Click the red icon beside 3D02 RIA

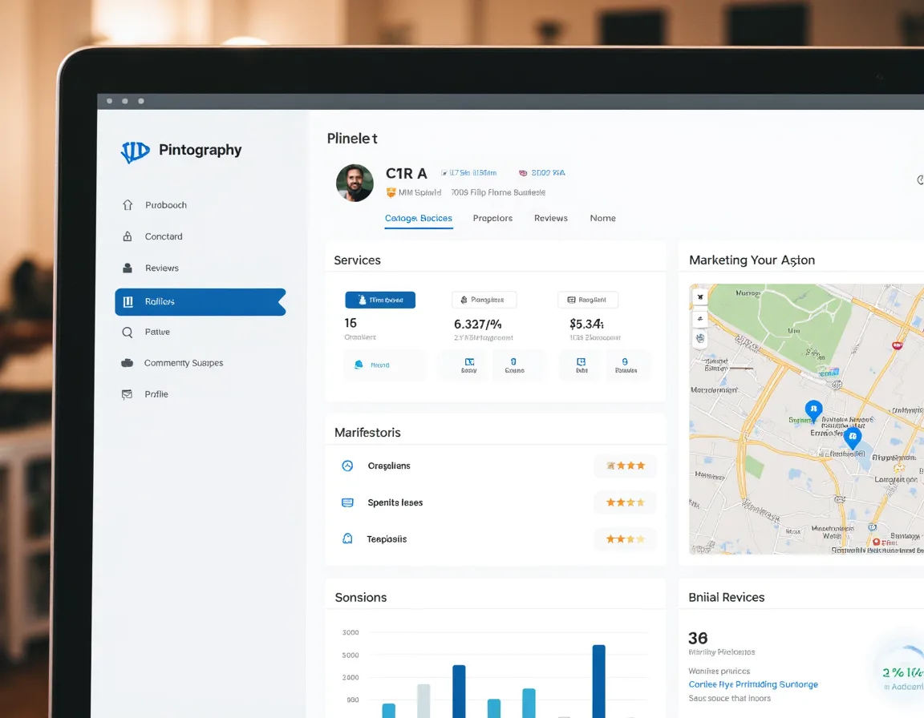tap(523, 173)
